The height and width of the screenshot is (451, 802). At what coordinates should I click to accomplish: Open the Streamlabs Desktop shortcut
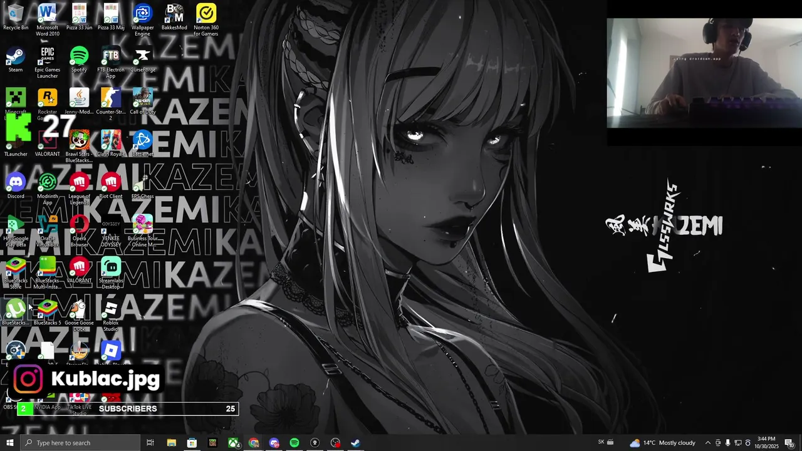point(111,272)
